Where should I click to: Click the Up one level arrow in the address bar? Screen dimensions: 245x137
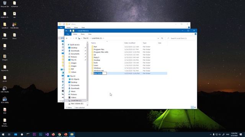click(x=76, y=38)
